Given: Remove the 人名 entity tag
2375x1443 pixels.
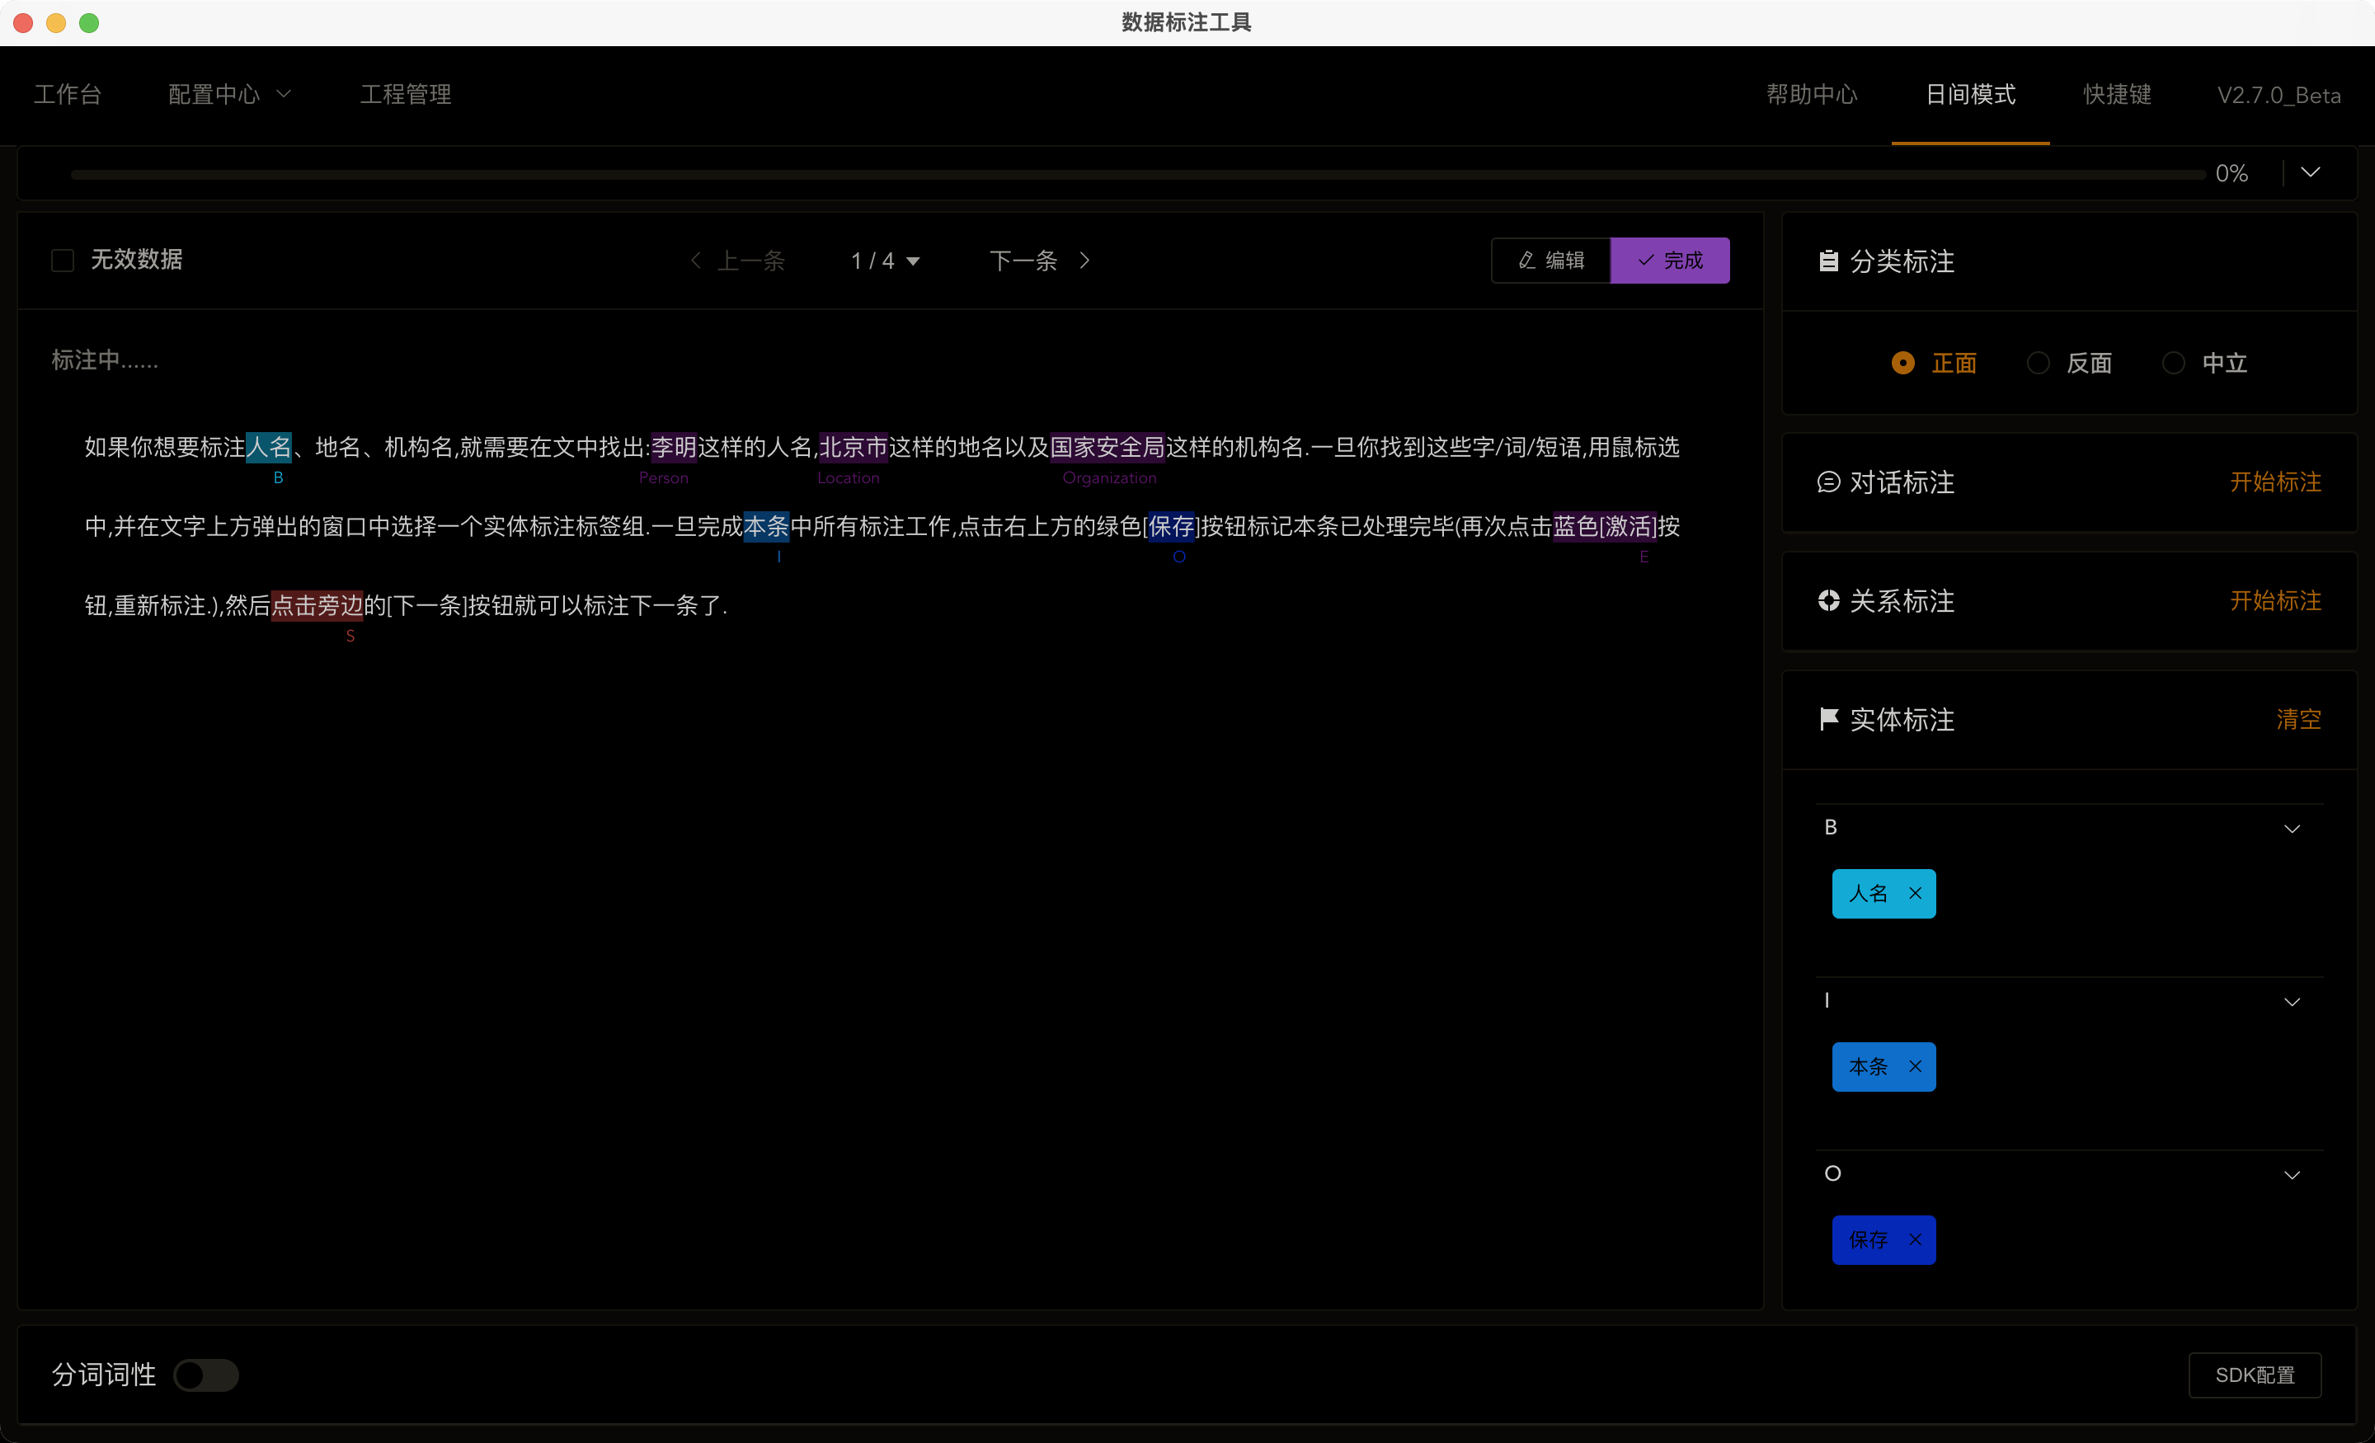Looking at the screenshot, I should coord(1914,894).
